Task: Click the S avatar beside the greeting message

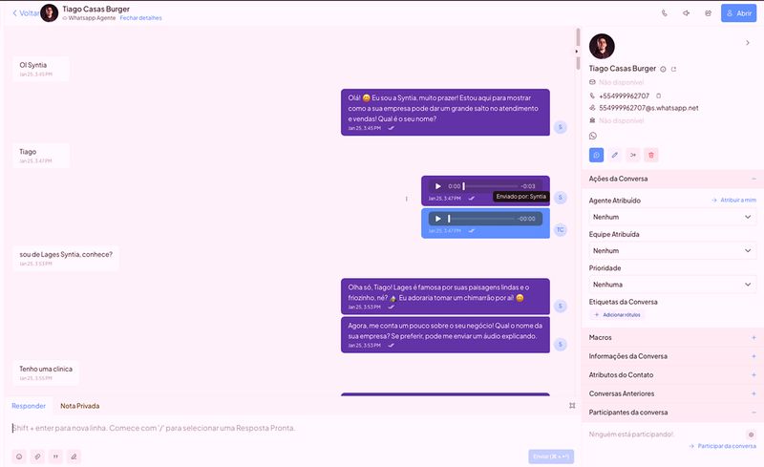Action: 561,127
